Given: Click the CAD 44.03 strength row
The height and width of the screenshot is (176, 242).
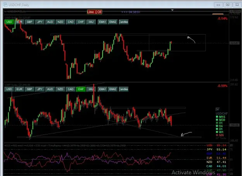Looking at the screenshot, I should tap(216, 166).
